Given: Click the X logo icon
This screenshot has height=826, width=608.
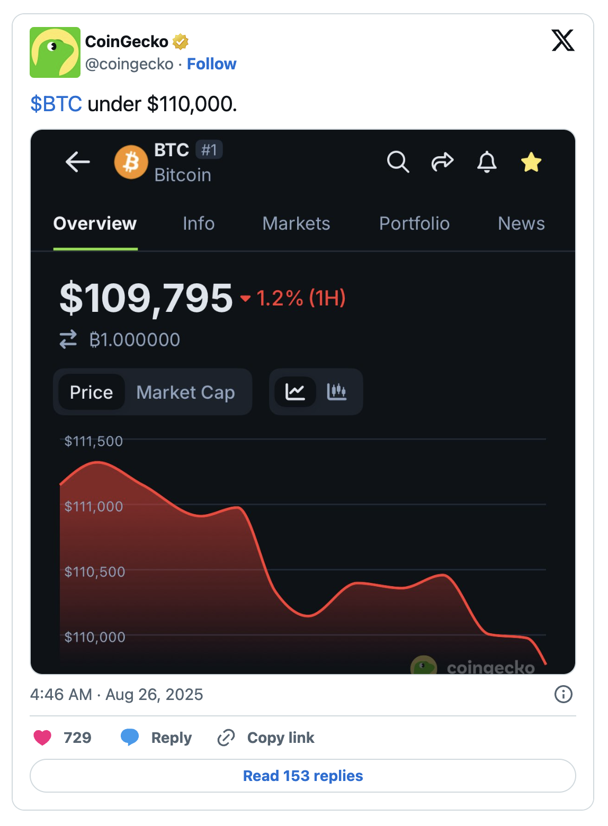Looking at the screenshot, I should pos(562,41).
